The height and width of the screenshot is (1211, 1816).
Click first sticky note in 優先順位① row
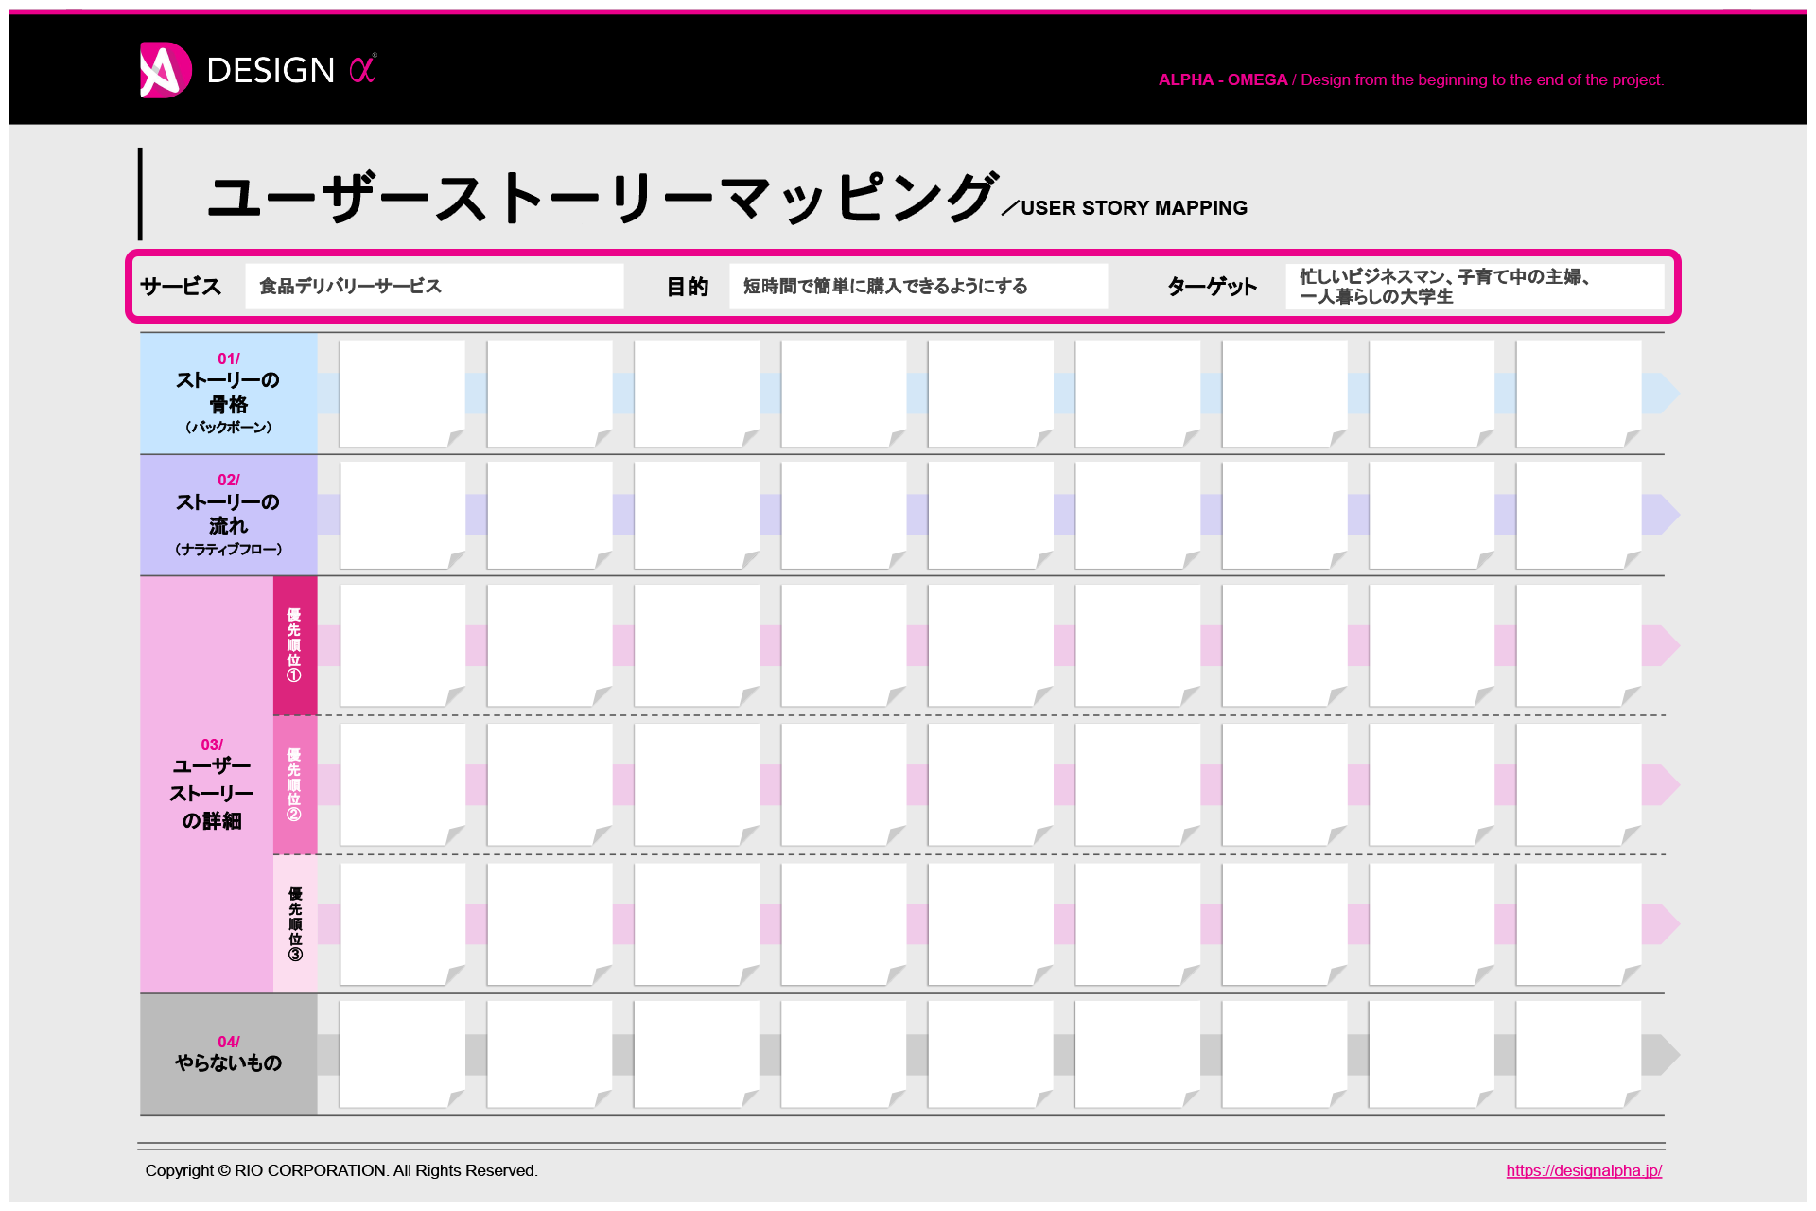click(402, 645)
